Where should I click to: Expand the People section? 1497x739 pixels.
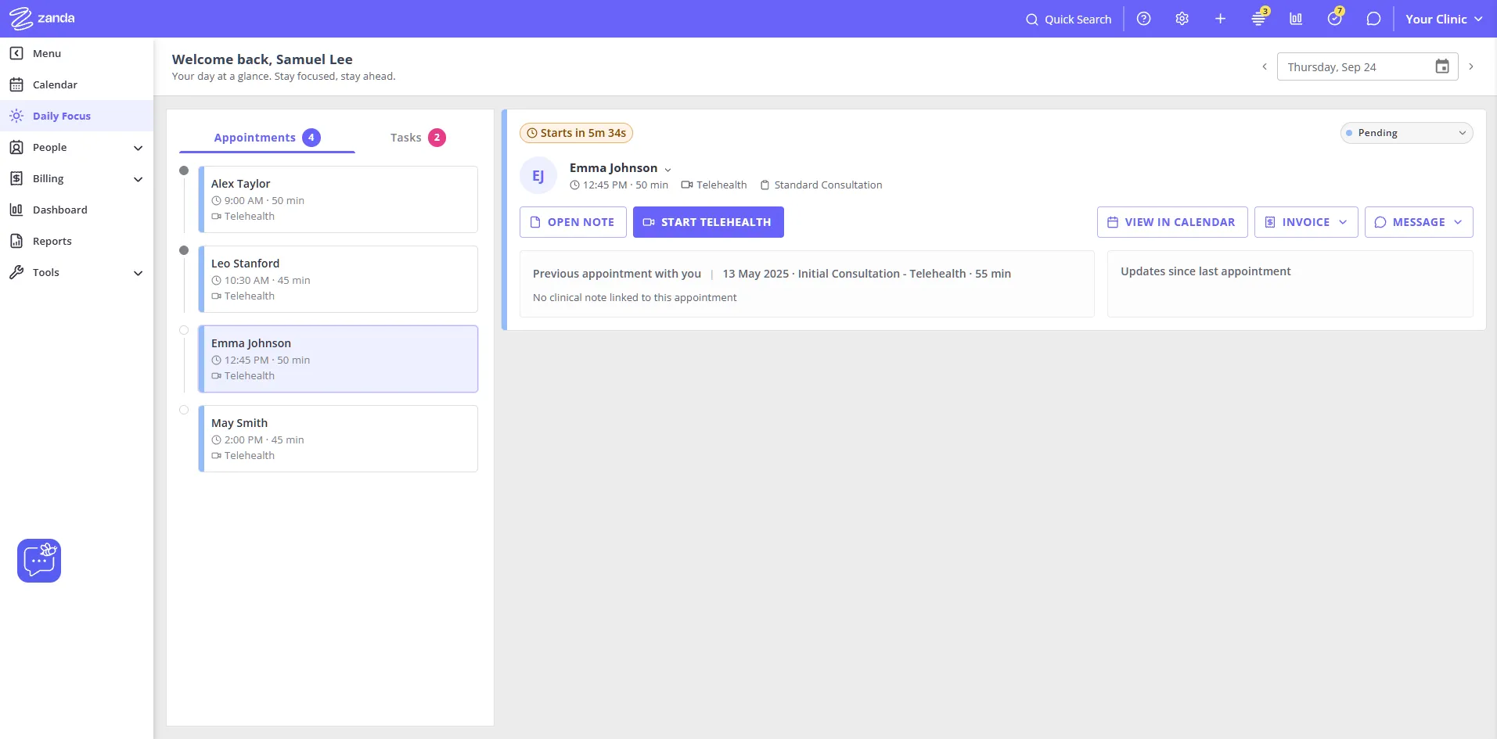[77, 147]
